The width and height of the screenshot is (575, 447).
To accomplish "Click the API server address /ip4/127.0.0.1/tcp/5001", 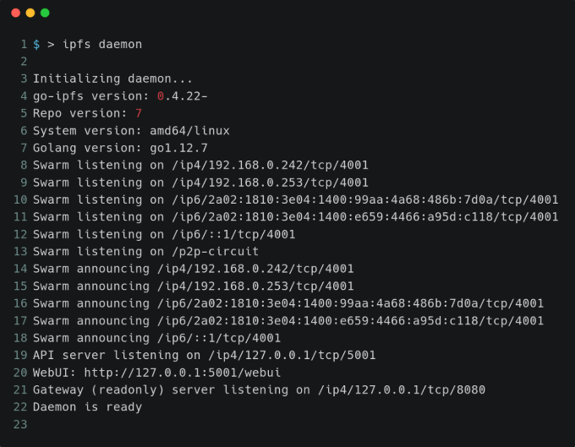I will [293, 356].
